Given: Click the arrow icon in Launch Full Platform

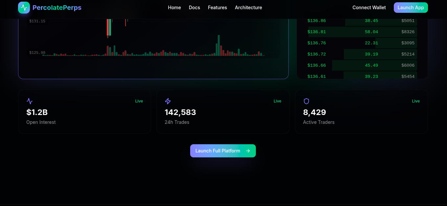Looking at the screenshot, I should pyautogui.click(x=248, y=151).
